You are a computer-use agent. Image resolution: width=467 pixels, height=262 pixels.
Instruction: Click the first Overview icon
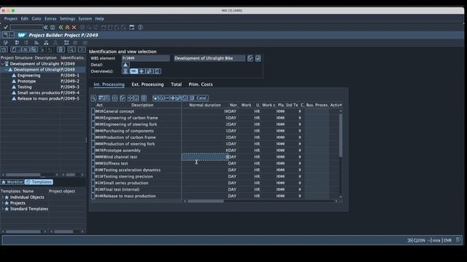(126, 71)
